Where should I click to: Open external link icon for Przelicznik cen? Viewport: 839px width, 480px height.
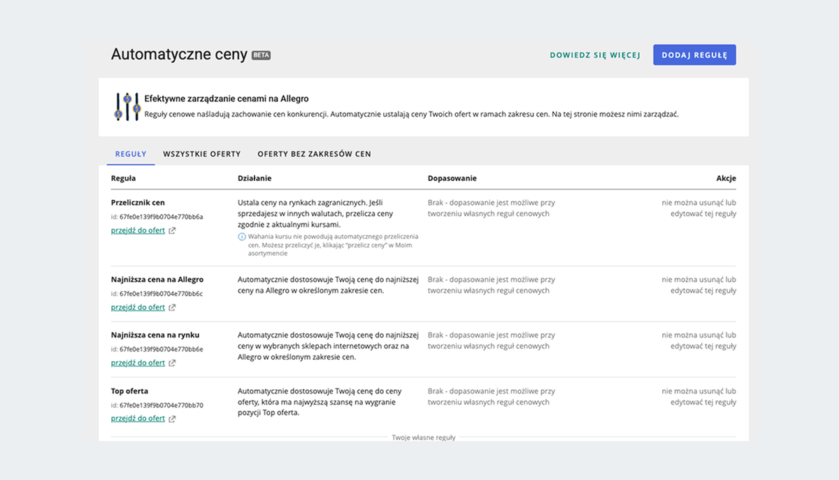pyautogui.click(x=172, y=231)
